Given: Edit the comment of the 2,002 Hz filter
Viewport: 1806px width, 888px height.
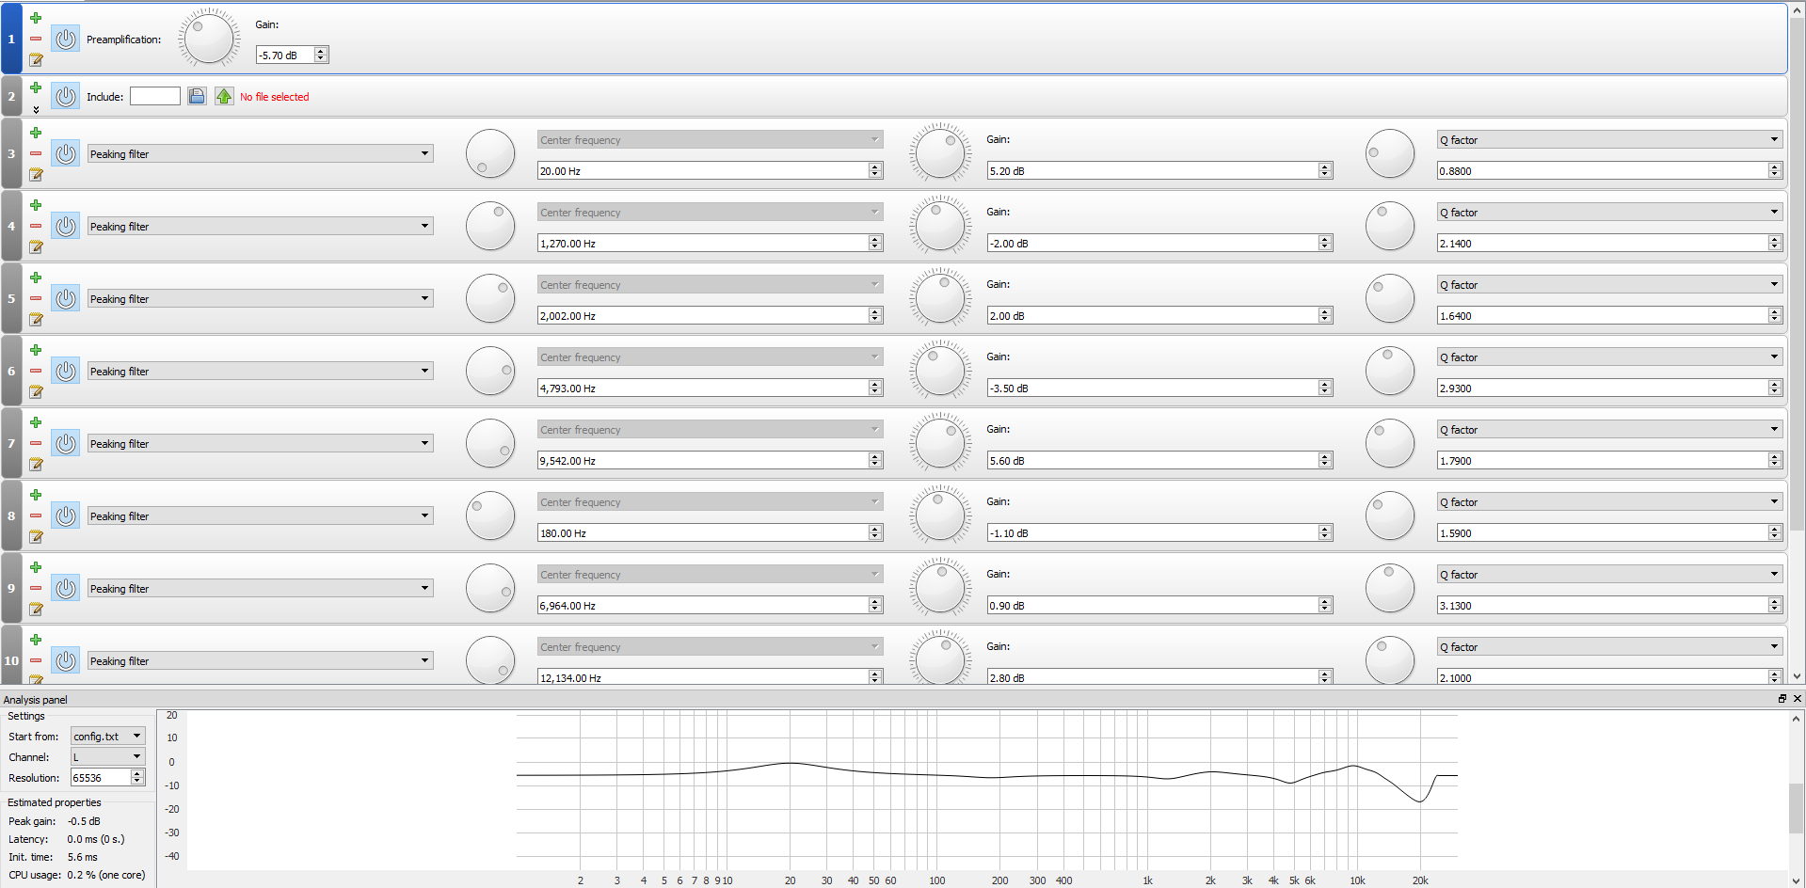Looking at the screenshot, I should 36,320.
